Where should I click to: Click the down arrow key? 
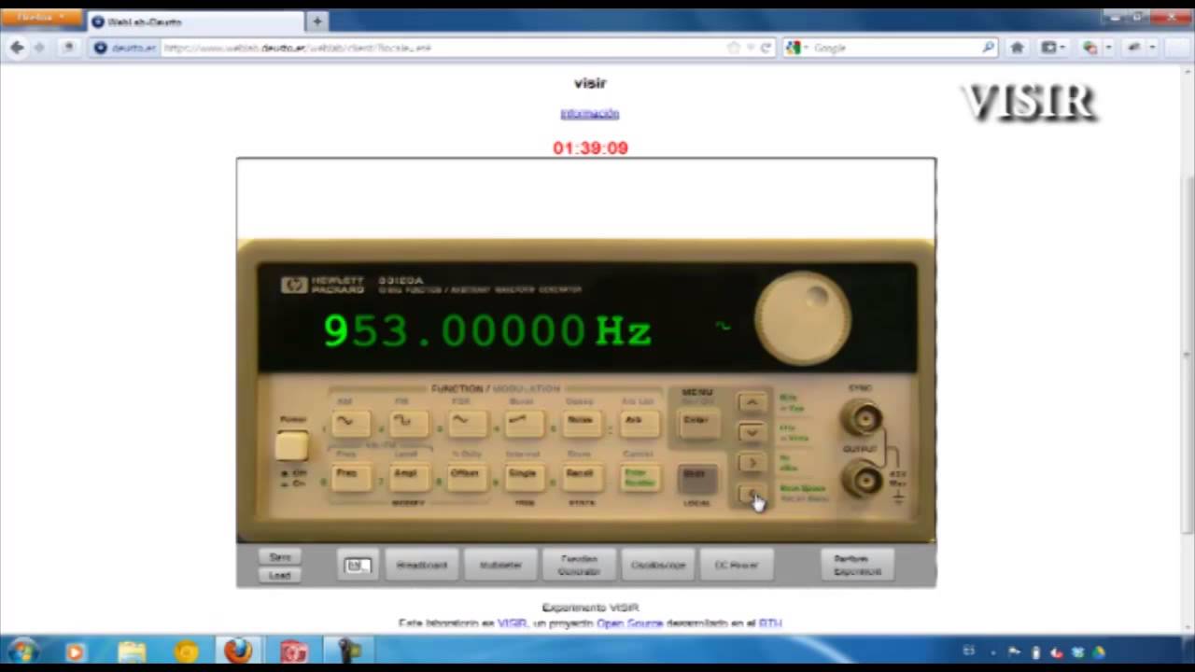coord(751,433)
